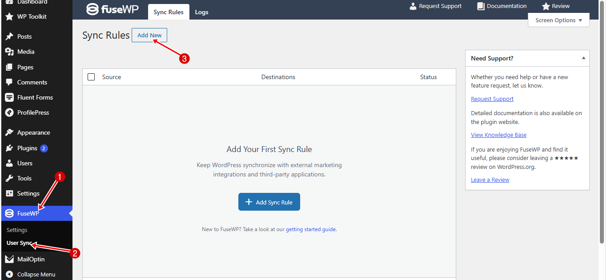The width and height of the screenshot is (607, 280).
Task: Click the Users person icon
Action: pos(9,163)
